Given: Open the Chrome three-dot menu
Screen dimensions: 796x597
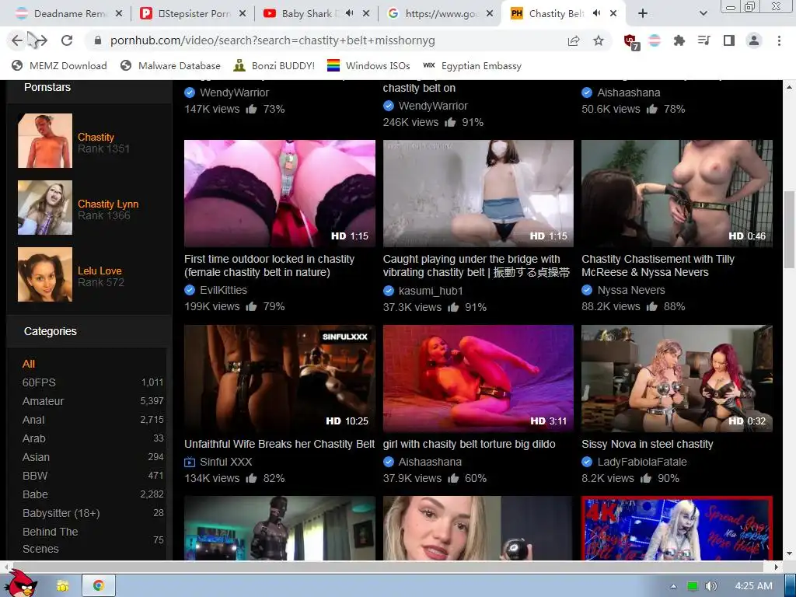Looking at the screenshot, I should pos(779,40).
